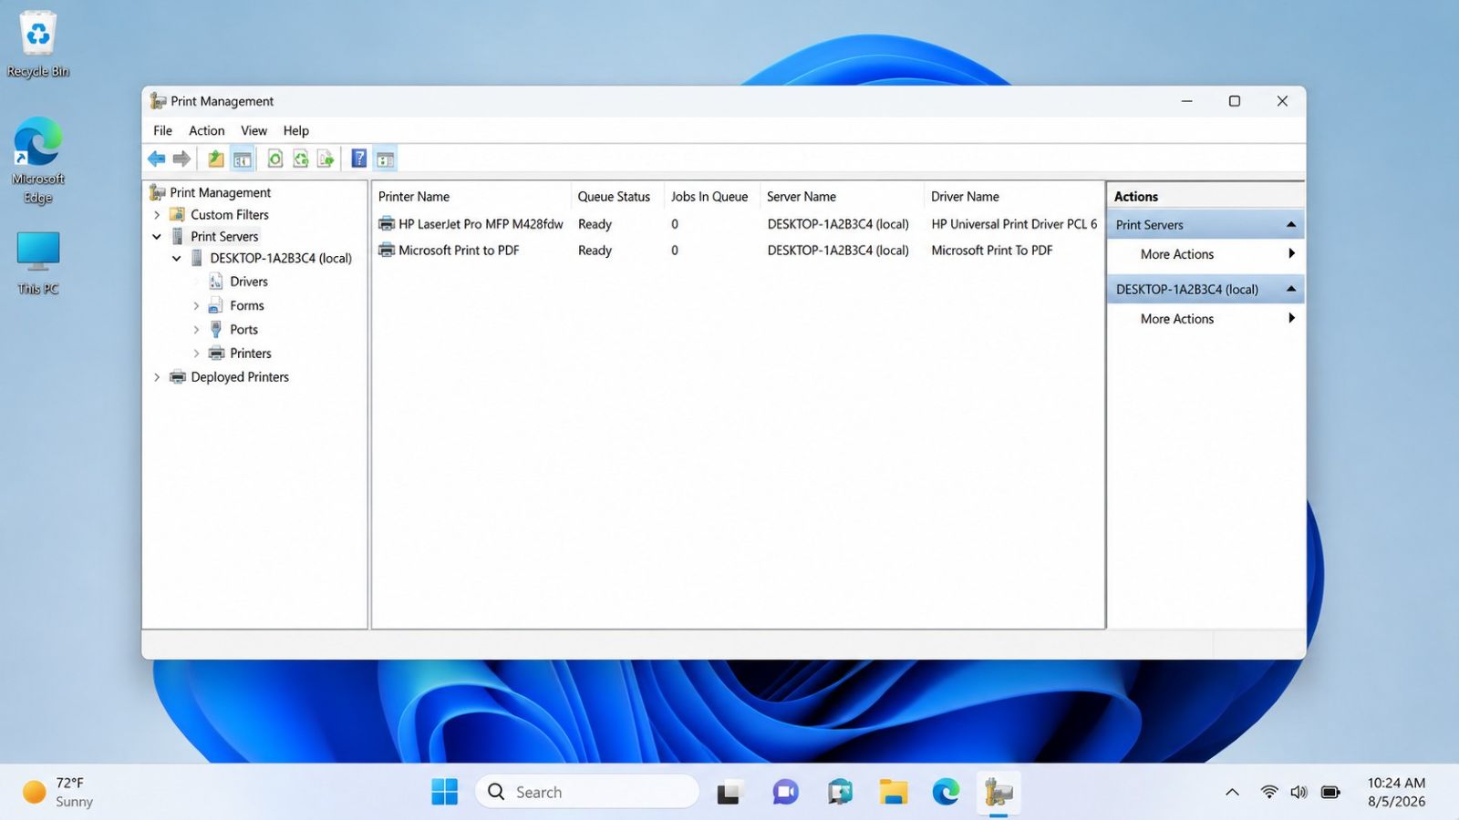1459x820 pixels.
Task: Select the Microsoft Print to PDF row
Action: [738, 251]
